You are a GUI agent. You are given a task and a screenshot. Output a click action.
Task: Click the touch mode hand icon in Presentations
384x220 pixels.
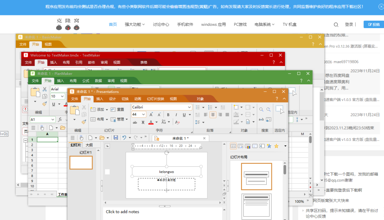click(x=81, y=138)
